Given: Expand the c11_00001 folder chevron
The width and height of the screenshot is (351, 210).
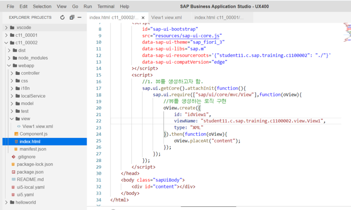Looking at the screenshot, I should pos(6,35).
